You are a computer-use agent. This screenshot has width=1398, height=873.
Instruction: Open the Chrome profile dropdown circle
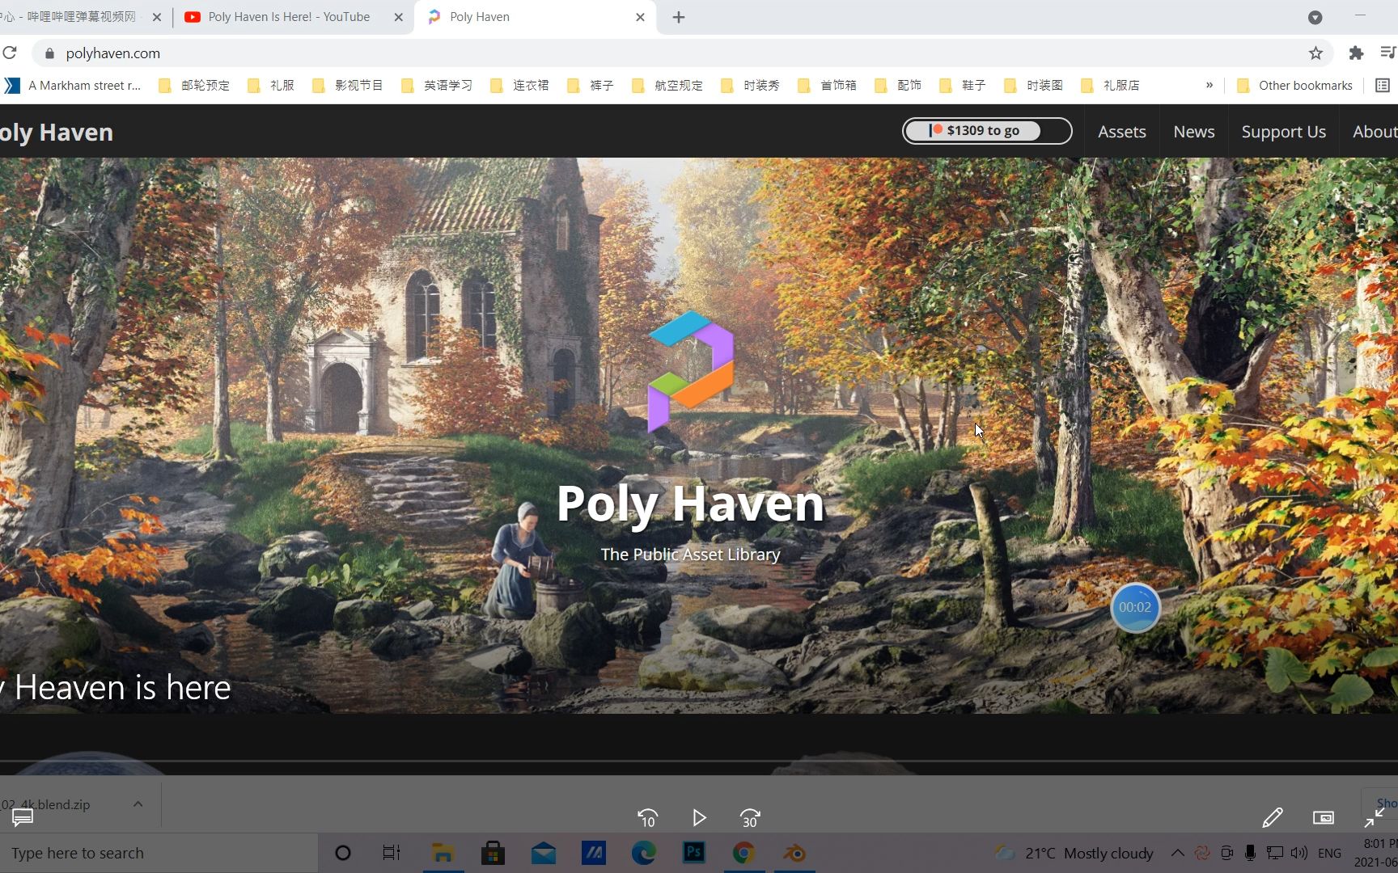(x=1315, y=17)
